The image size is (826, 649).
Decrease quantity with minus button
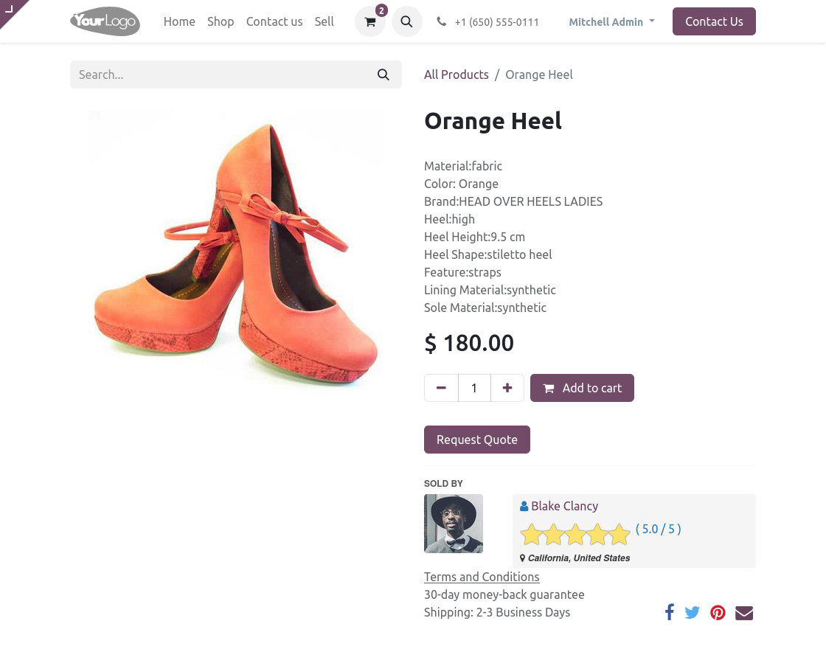tap(441, 388)
